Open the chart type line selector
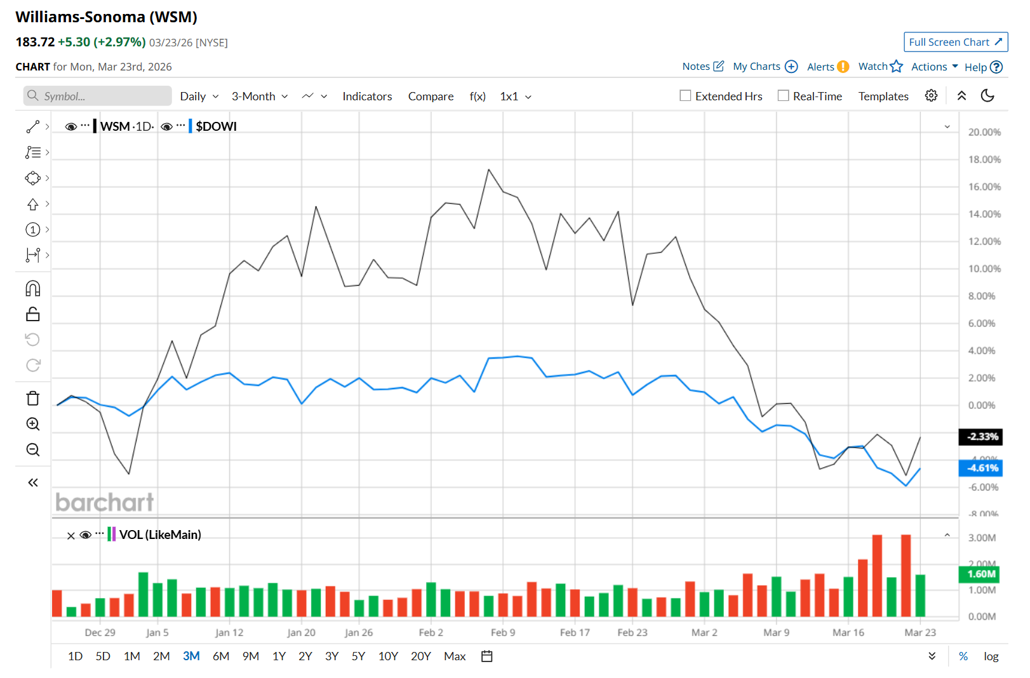This screenshot has width=1030, height=678. click(x=314, y=96)
